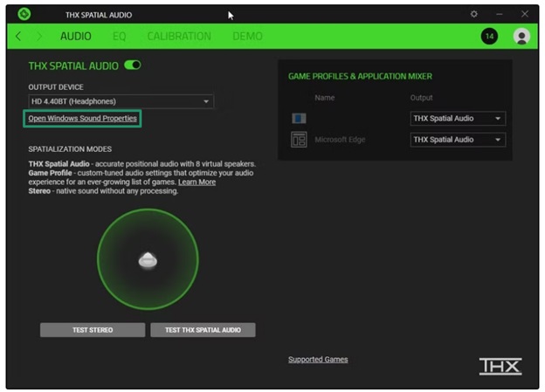The height and width of the screenshot is (392, 545).
Task: Open the Supported Games link
Action: coord(318,360)
